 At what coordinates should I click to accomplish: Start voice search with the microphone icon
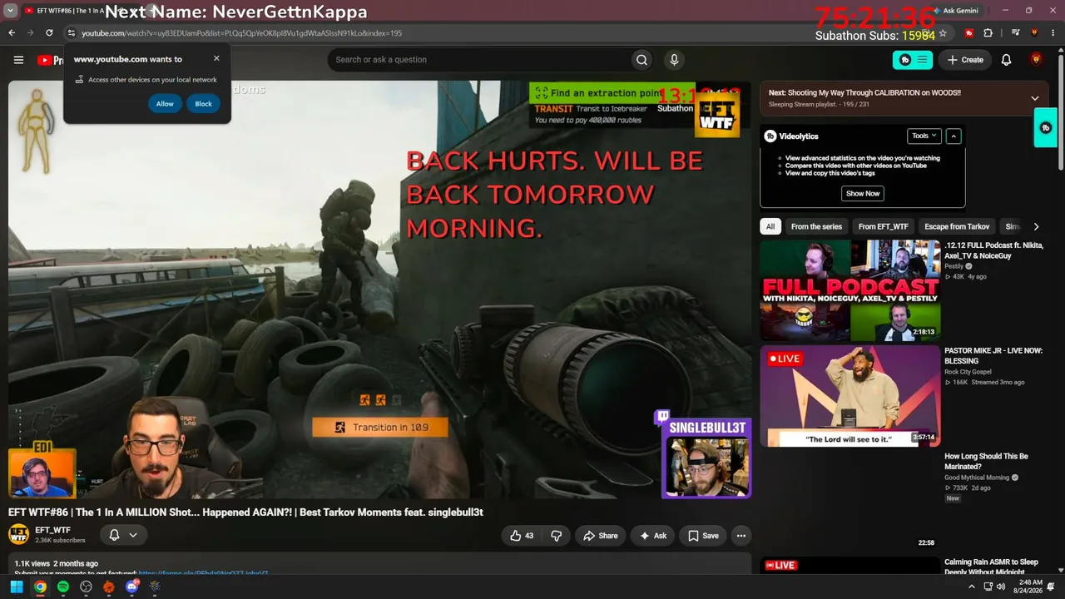[x=674, y=60]
